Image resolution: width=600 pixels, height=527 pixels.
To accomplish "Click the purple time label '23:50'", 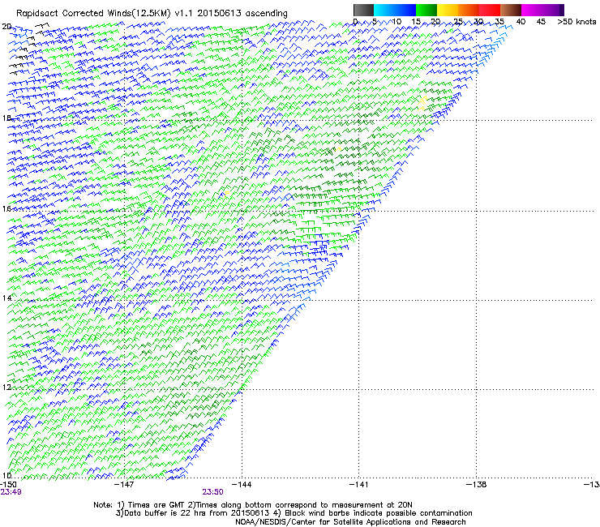I will point(212,492).
